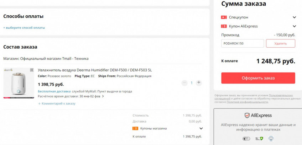This screenshot has height=145, width=302.
Task: Decrease quantity with the minus button
Action: point(184,83)
